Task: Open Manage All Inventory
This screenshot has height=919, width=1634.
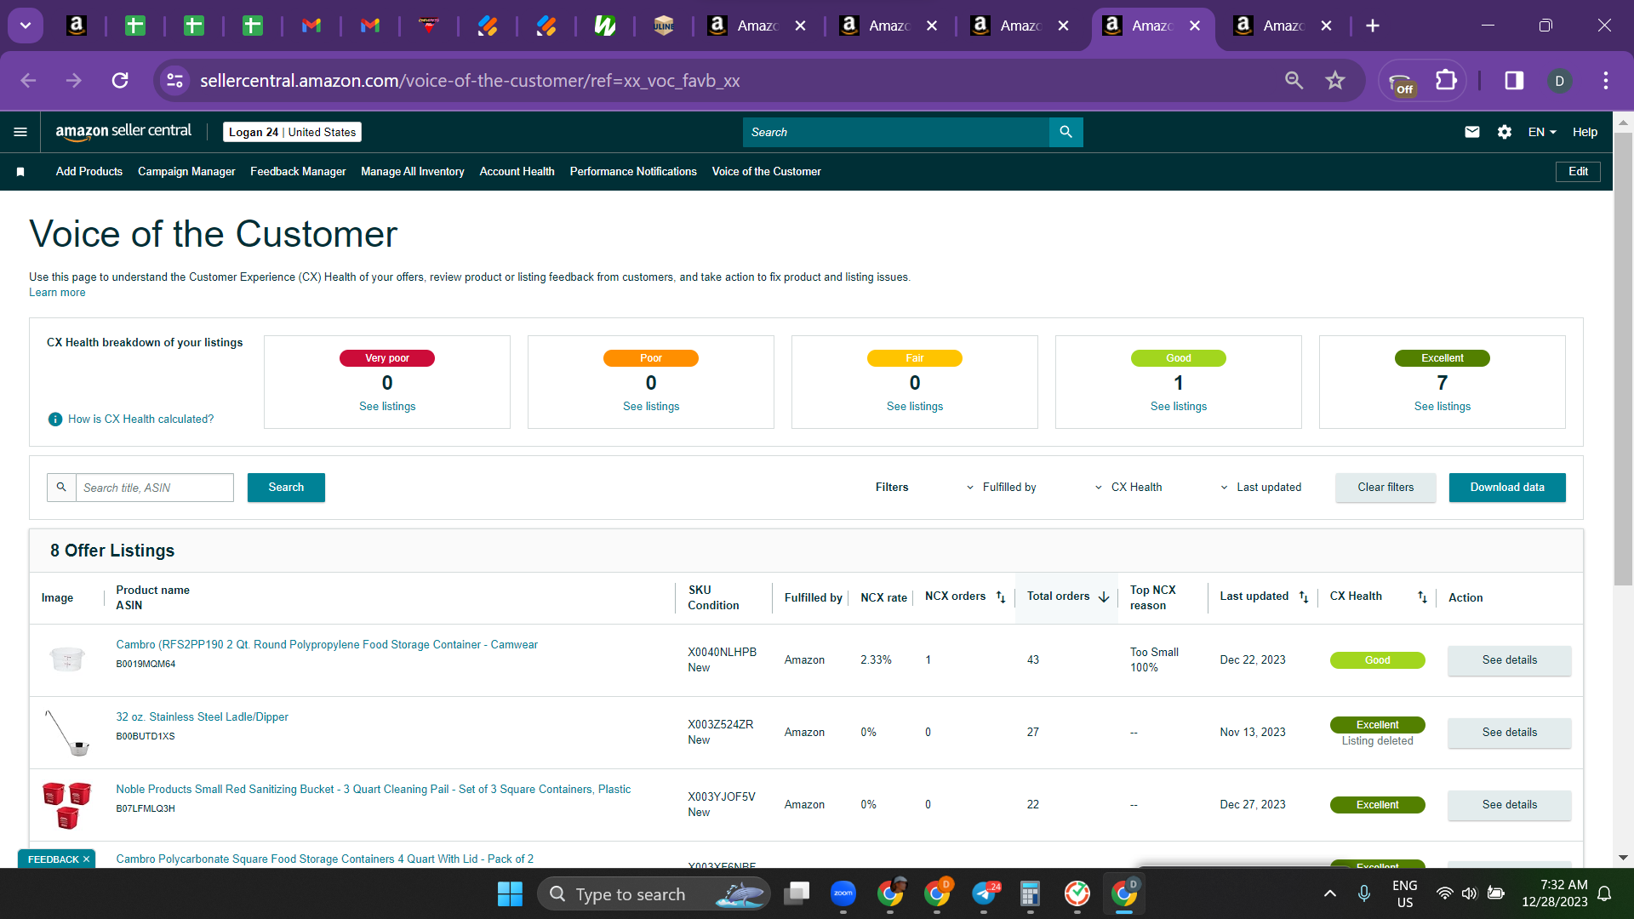Action: point(413,172)
